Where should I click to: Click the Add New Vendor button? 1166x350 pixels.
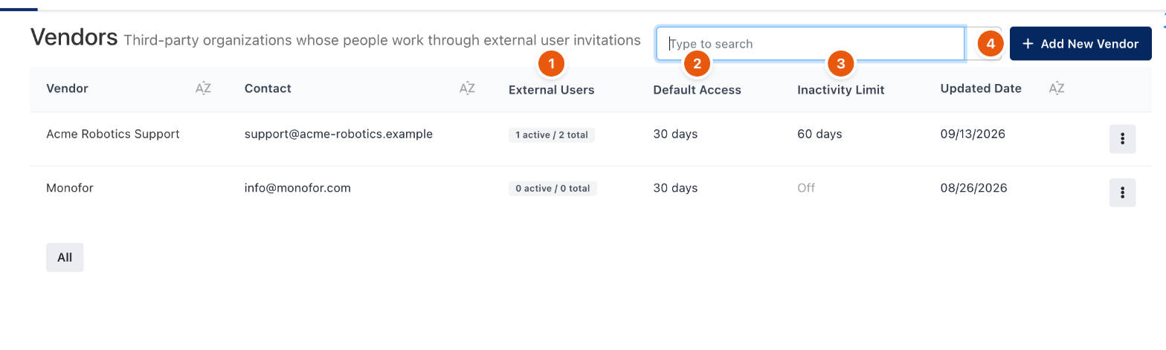coord(1080,44)
